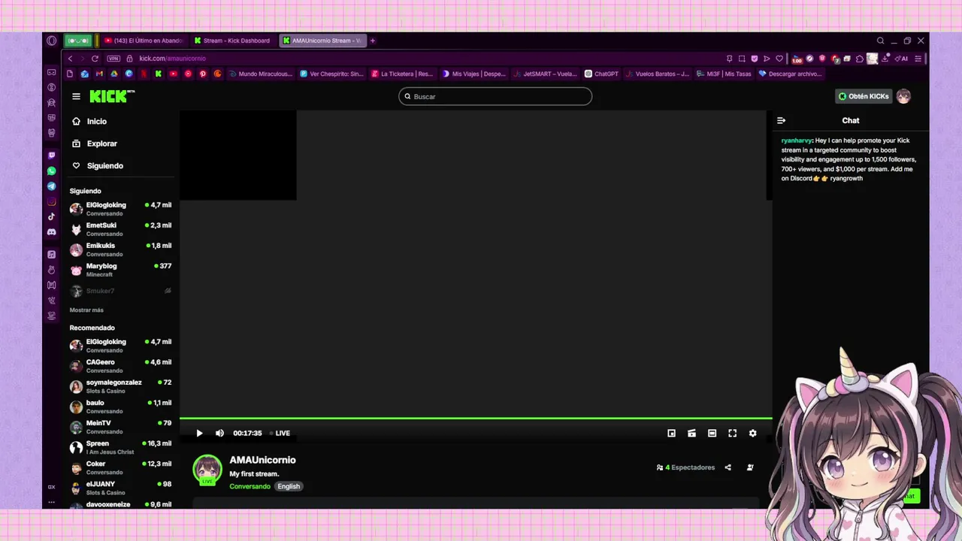Viewport: 962px width, 541px height.
Task: Open Instagram in browser sidebar
Action: [51, 201]
